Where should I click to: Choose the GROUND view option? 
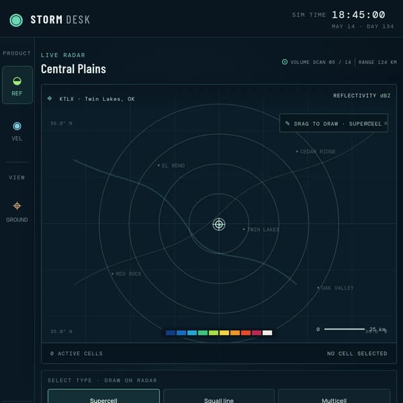[17, 212]
